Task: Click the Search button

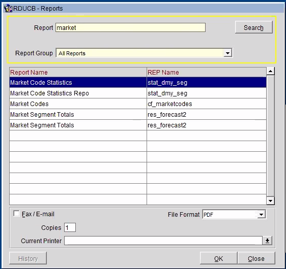Action: click(254, 27)
